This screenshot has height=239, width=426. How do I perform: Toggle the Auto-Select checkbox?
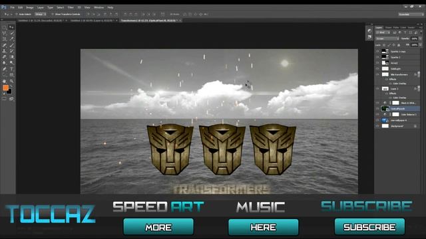(16, 14)
